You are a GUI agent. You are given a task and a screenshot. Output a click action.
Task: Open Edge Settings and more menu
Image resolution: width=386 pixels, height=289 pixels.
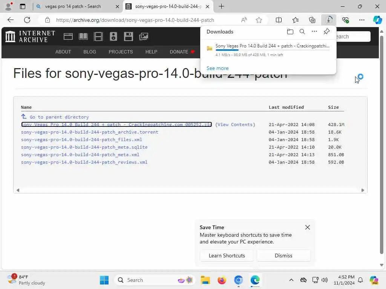coord(361,20)
